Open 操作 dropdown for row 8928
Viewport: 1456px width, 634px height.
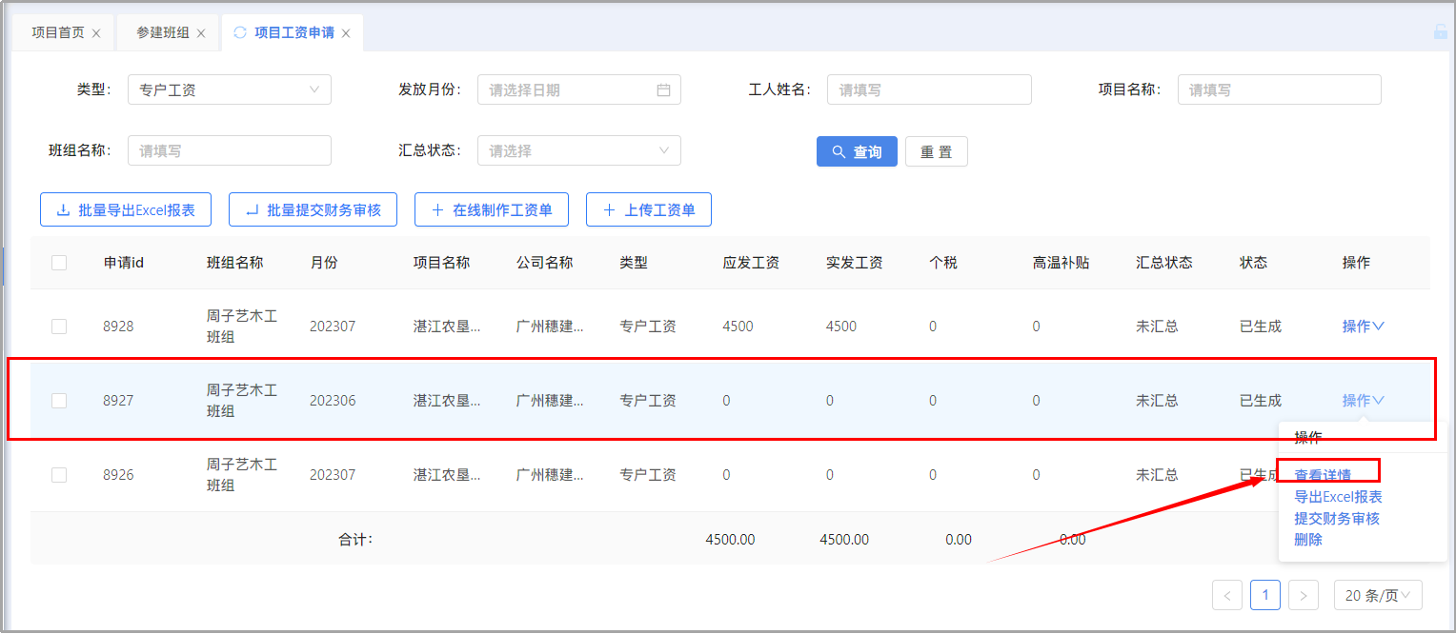[x=1363, y=327]
